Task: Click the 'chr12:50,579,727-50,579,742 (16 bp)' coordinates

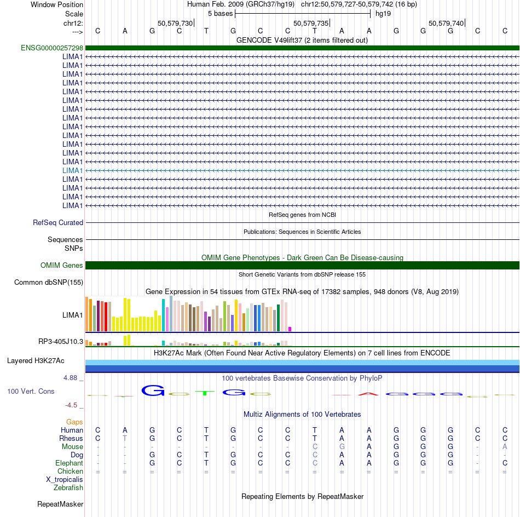Action: point(359,4)
